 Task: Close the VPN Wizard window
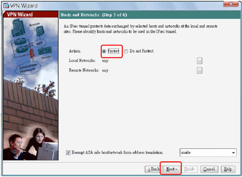(231, 4)
